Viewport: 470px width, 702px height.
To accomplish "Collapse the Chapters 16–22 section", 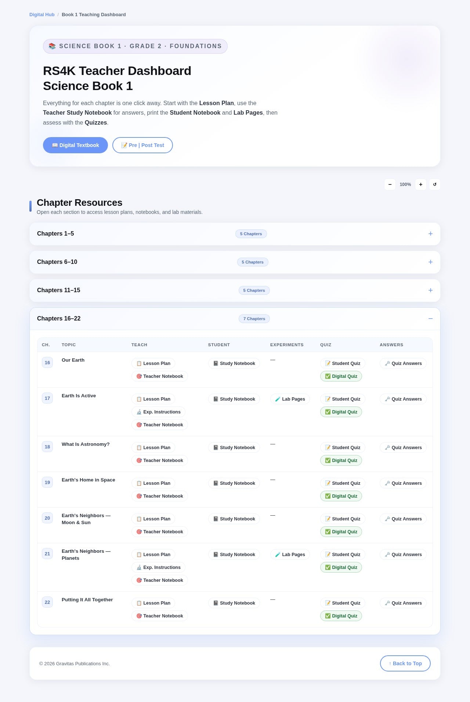I will [x=235, y=319].
